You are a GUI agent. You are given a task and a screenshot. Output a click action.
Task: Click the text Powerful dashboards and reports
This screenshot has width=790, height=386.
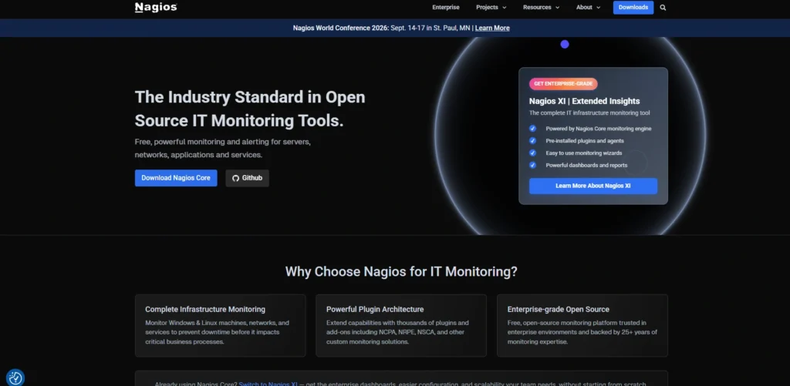coord(586,165)
